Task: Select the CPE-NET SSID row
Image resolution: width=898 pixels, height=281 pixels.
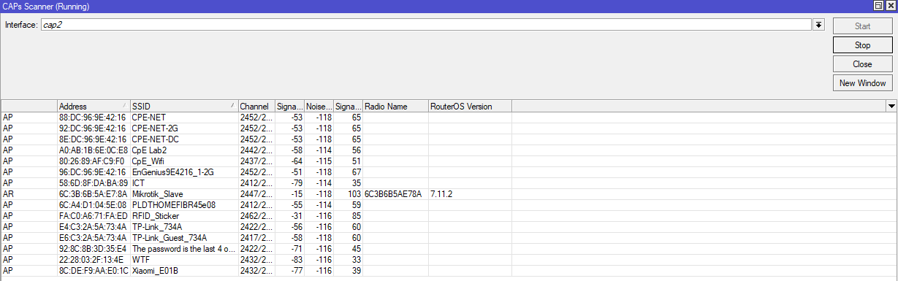Action: (449, 117)
